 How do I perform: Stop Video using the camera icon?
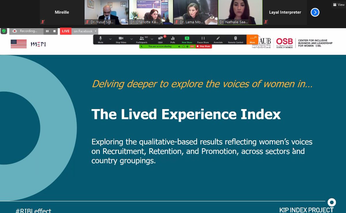(121, 39)
